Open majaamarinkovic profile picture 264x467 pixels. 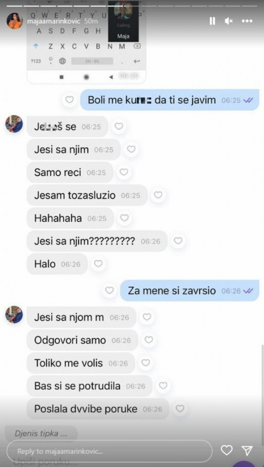point(15,21)
